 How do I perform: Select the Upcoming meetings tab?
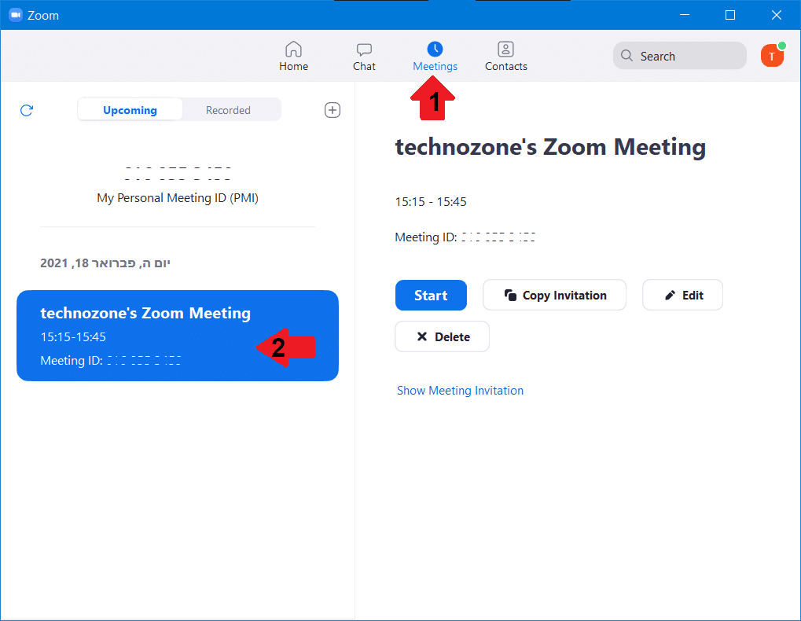(130, 110)
